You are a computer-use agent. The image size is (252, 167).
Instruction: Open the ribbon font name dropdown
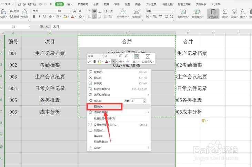(x=56, y=11)
